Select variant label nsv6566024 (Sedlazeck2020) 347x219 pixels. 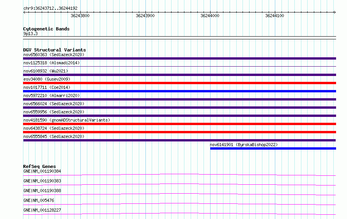click(x=54, y=104)
